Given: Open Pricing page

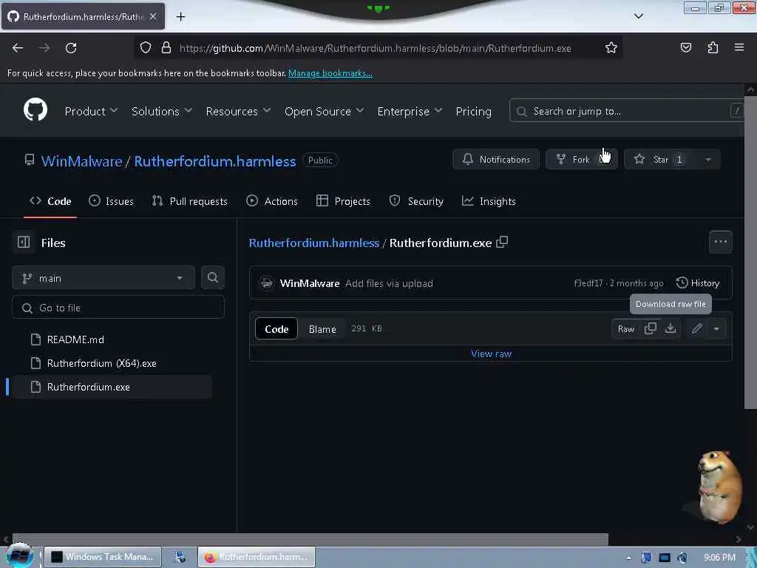Looking at the screenshot, I should click(473, 111).
